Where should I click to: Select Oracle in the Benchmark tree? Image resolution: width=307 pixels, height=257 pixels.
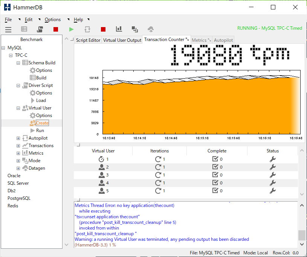(x=14, y=176)
